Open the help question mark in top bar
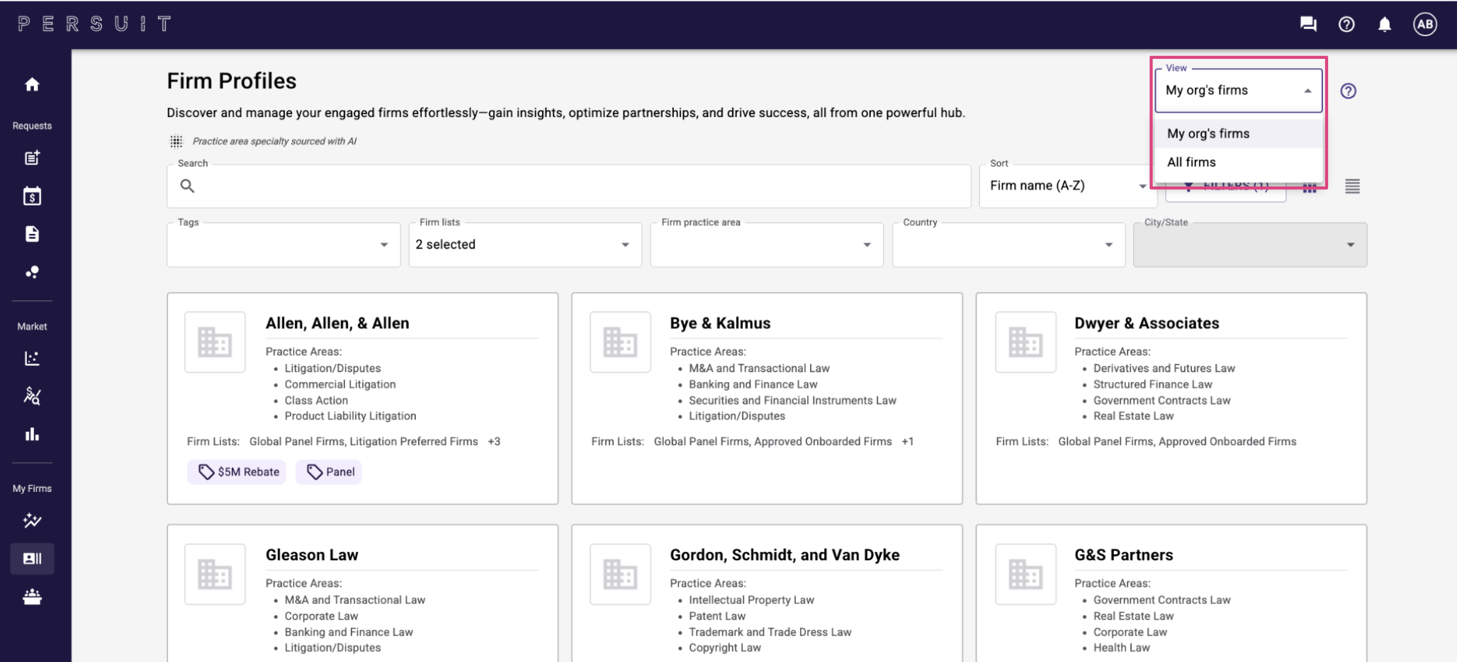1457x662 pixels. (x=1346, y=24)
